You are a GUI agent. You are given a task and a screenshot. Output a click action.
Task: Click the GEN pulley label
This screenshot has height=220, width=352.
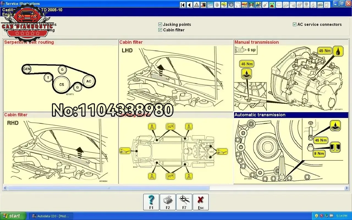coord(27,69)
